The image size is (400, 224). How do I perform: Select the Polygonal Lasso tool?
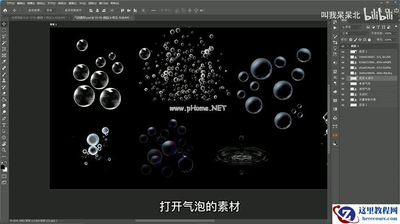[x=4, y=37]
